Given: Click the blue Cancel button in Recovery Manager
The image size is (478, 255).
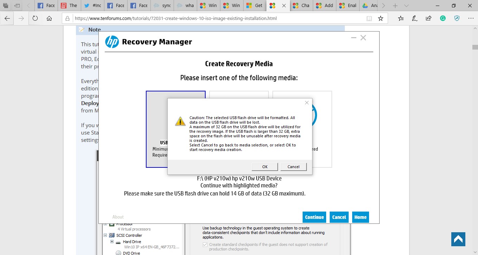Looking at the screenshot, I should tap(339, 217).
